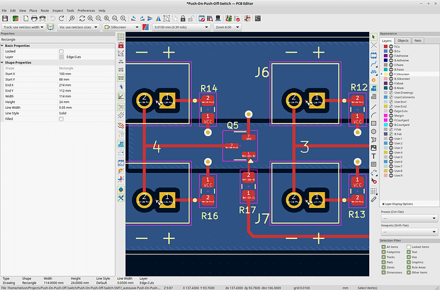The image size is (440, 290).
Task: Collapse the Shape Properties section
Action: coord(3,63)
